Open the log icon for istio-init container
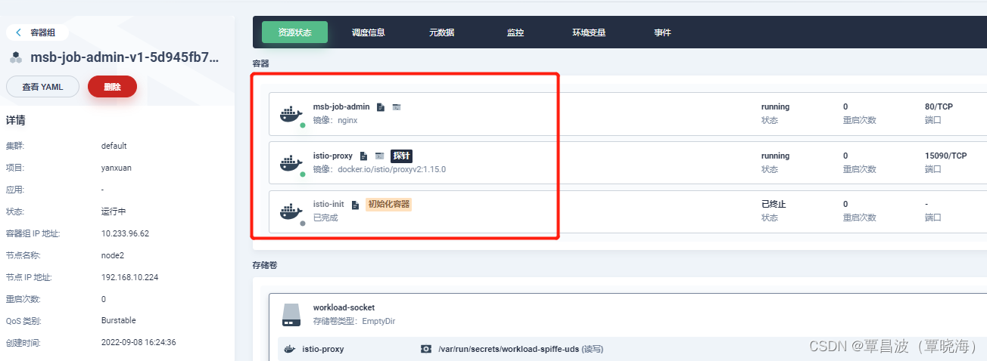Screen dimensions: 987x361 356,205
